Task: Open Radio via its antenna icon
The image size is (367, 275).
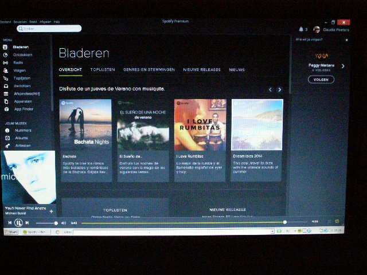Action: pos(5,62)
